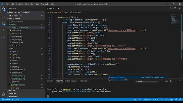The image size is (183, 103).
Task: Open the Explorer view in activity bar
Action: pyautogui.click(x=3, y=9)
